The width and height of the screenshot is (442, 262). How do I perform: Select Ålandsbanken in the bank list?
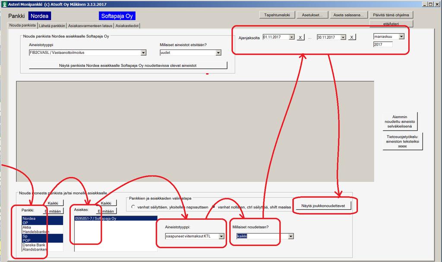[42, 250]
